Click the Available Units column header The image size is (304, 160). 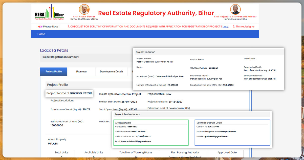point(94,152)
